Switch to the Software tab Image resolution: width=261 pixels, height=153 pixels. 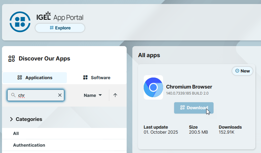[x=97, y=78]
